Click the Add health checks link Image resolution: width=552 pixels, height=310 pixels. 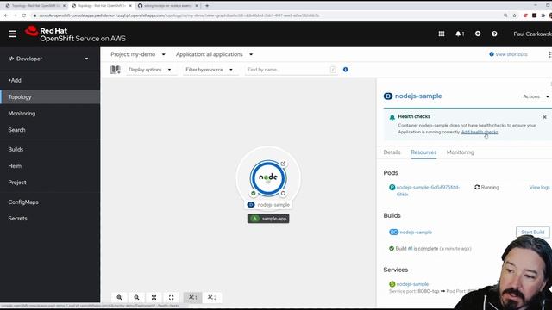click(480, 132)
